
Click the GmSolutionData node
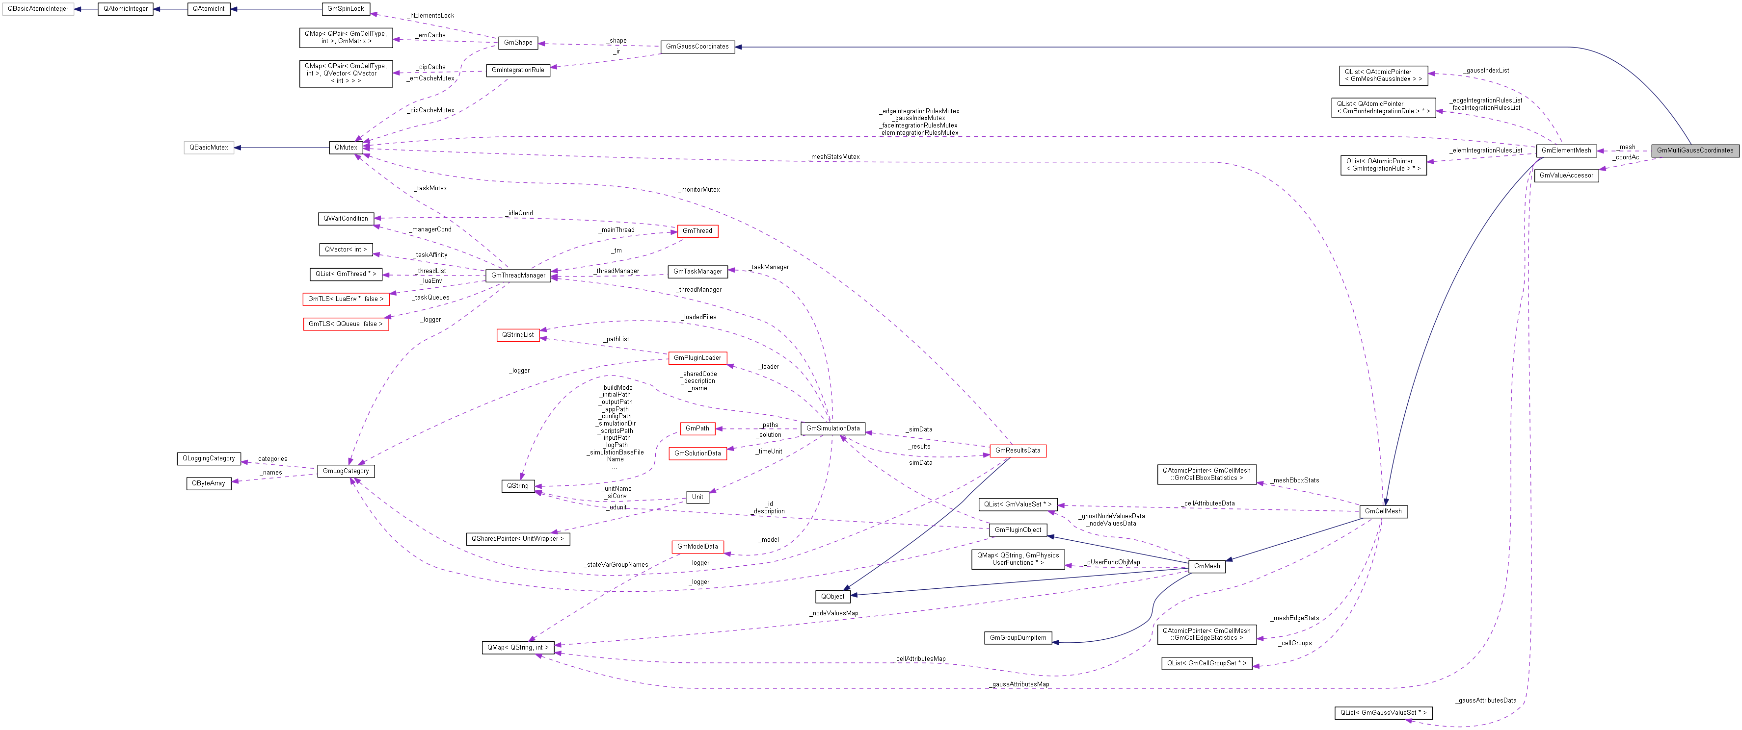[697, 454]
